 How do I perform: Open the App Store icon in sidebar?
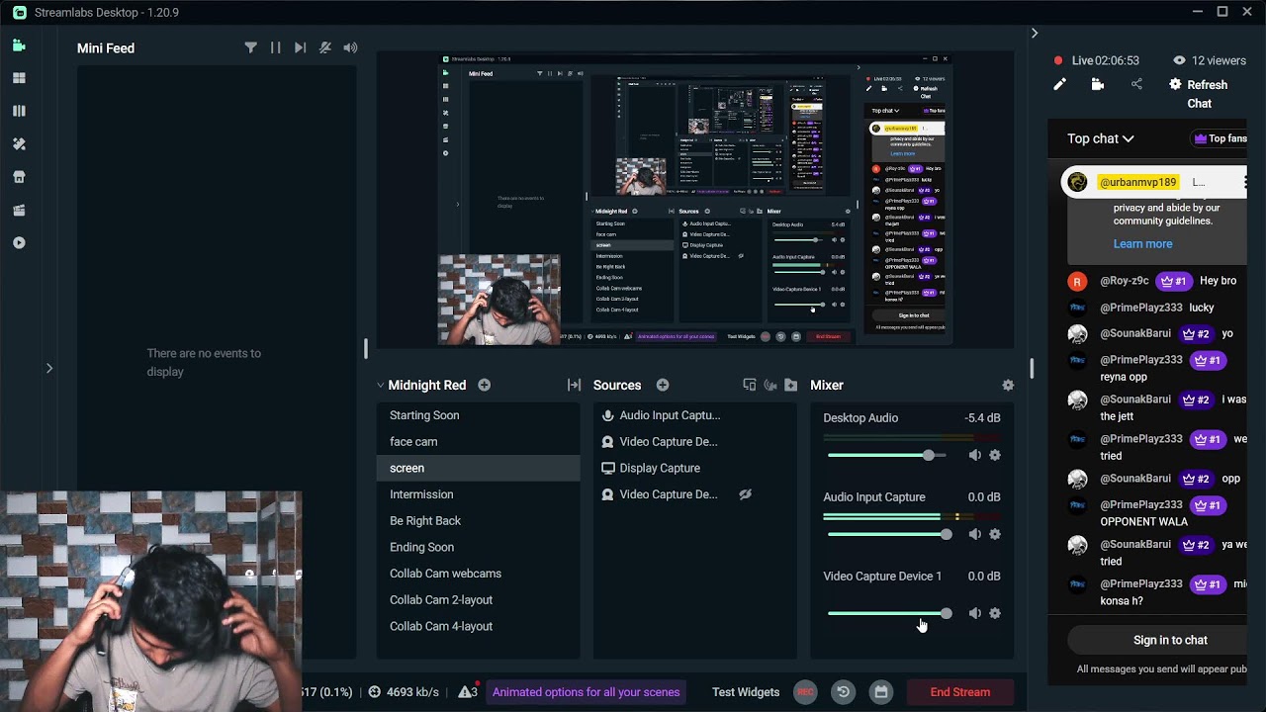click(x=19, y=177)
